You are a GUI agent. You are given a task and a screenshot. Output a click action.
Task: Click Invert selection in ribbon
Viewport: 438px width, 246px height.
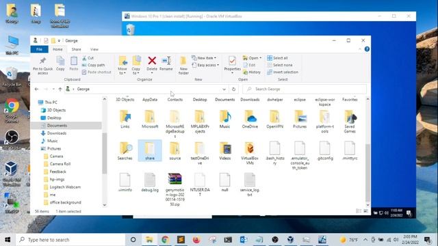point(283,72)
